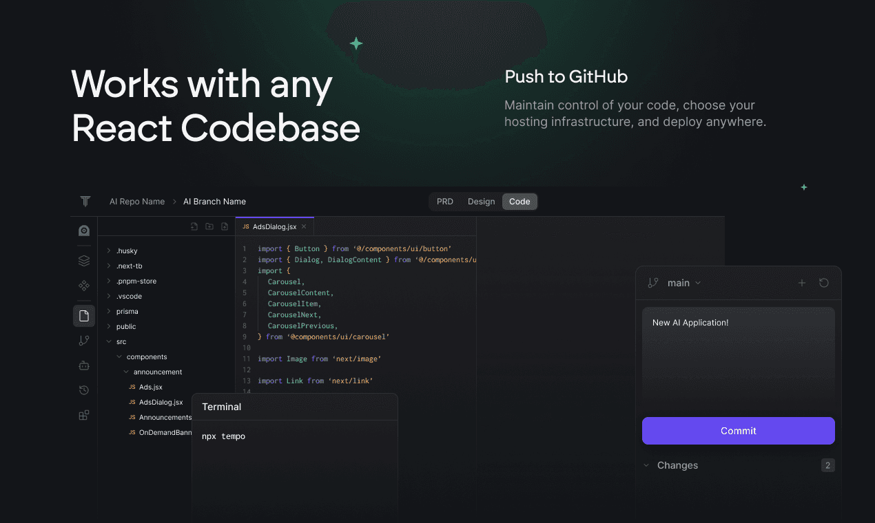Close the AdsDialog.jsx tab
875x523 pixels.
tap(304, 226)
